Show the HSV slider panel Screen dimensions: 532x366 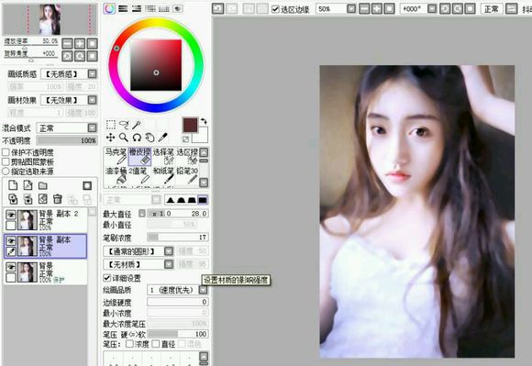click(x=137, y=8)
